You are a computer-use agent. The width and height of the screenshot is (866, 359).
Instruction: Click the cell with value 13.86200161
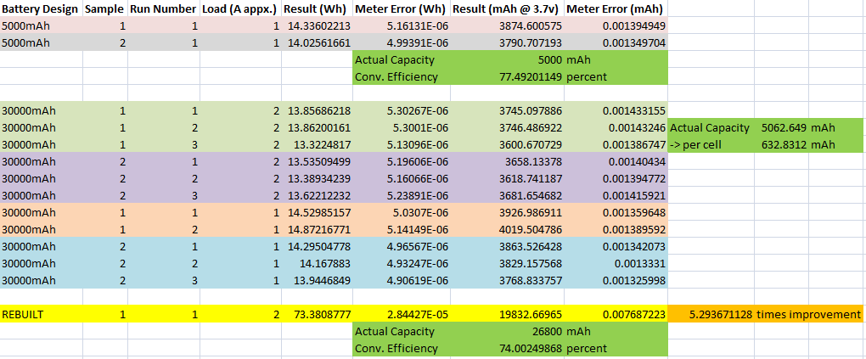[317, 127]
